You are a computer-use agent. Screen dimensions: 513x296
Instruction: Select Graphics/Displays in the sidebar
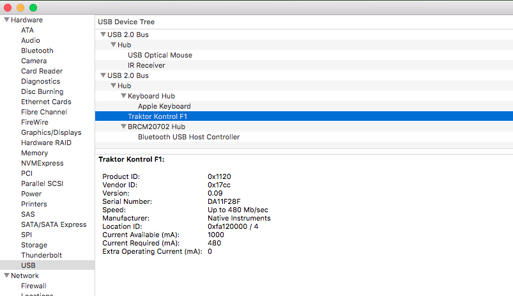click(51, 132)
